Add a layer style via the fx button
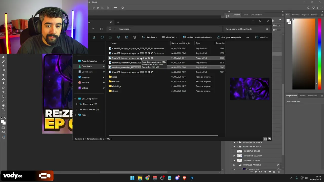Image resolution: width=324 pixels, height=182 pixels. pyautogui.click(x=256, y=172)
